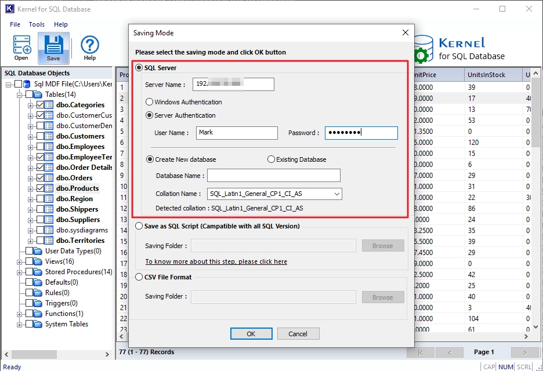This screenshot has height=371, width=543.
Task: Click the dbo.Suppliers table icon
Action: tap(49, 220)
